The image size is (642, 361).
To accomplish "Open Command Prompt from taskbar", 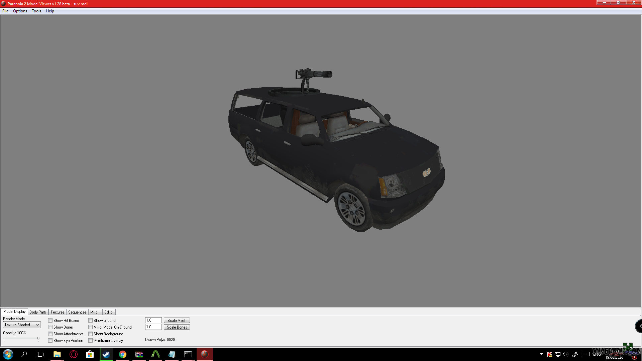I will point(188,354).
